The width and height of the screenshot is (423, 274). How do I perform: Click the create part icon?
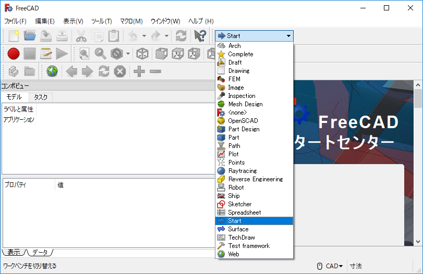point(14,71)
